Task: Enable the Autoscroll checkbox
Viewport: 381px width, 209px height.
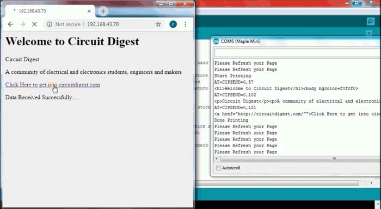Action: tap(218, 168)
